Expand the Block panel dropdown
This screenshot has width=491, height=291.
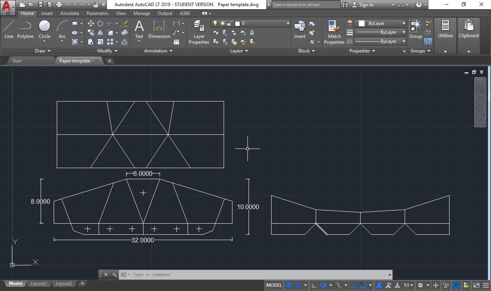point(306,51)
